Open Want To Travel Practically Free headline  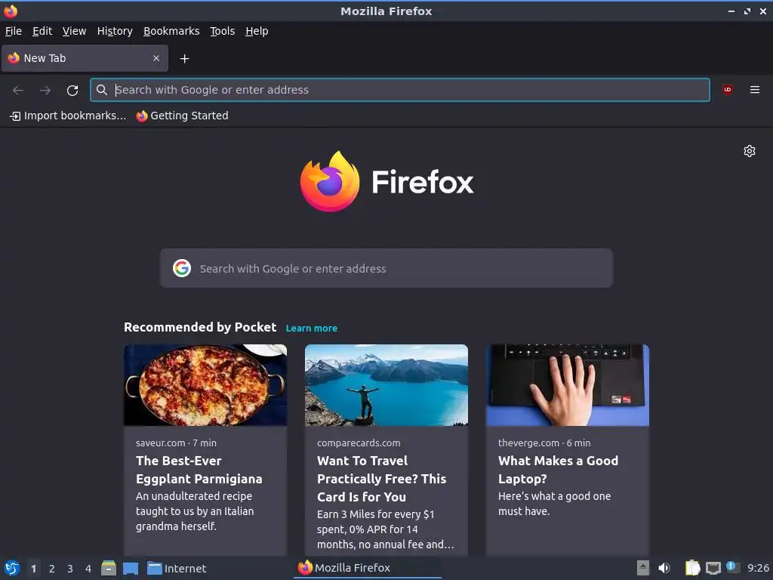381,479
